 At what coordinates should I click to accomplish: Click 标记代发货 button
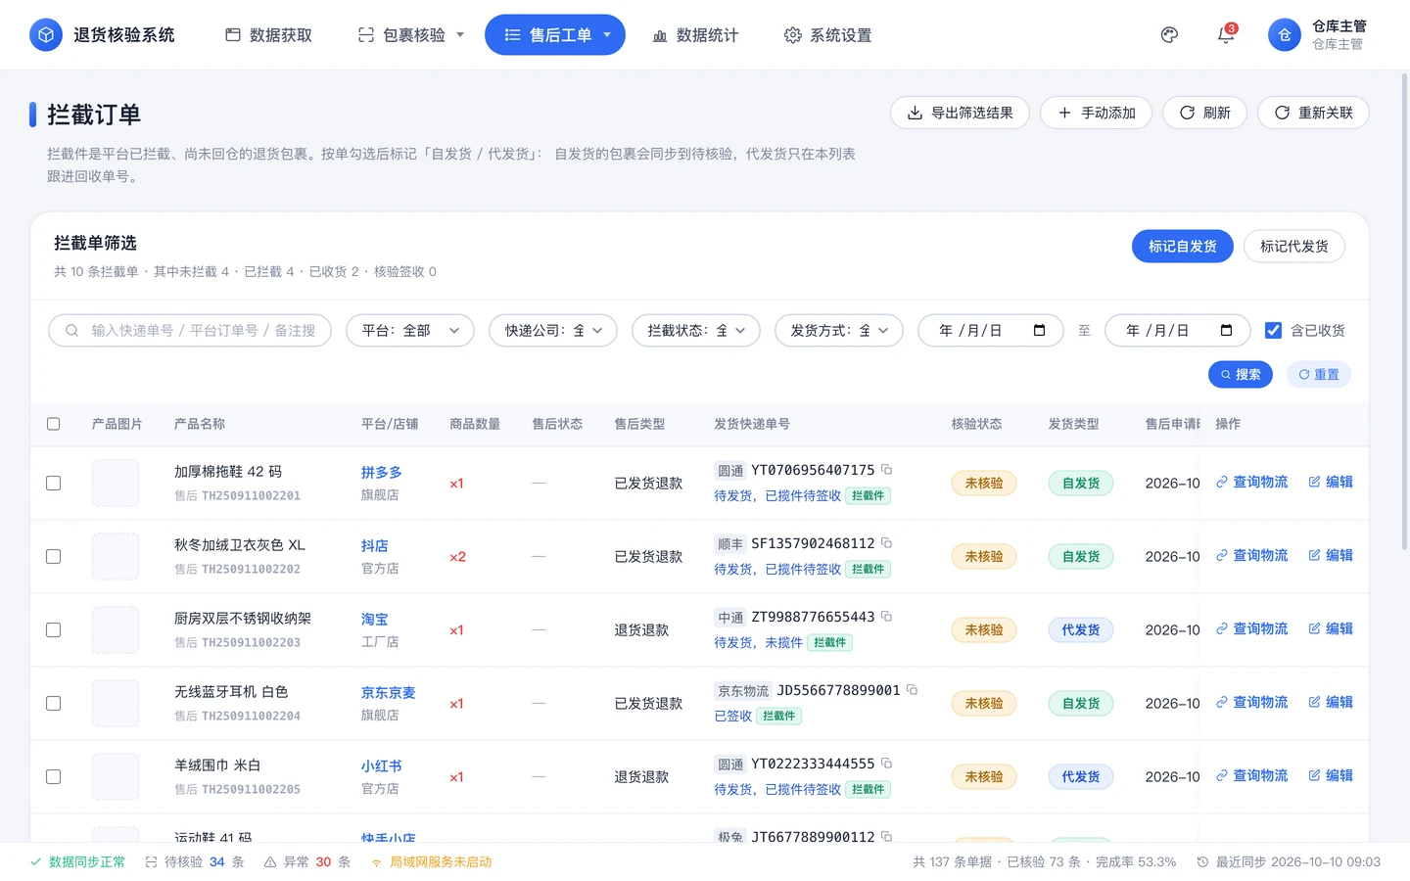1294,247
